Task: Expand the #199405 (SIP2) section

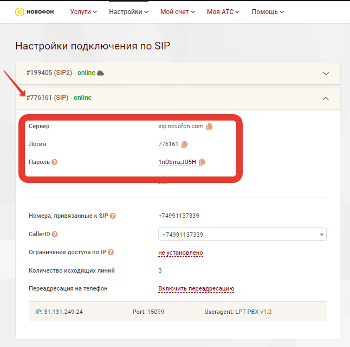Action: tap(326, 74)
